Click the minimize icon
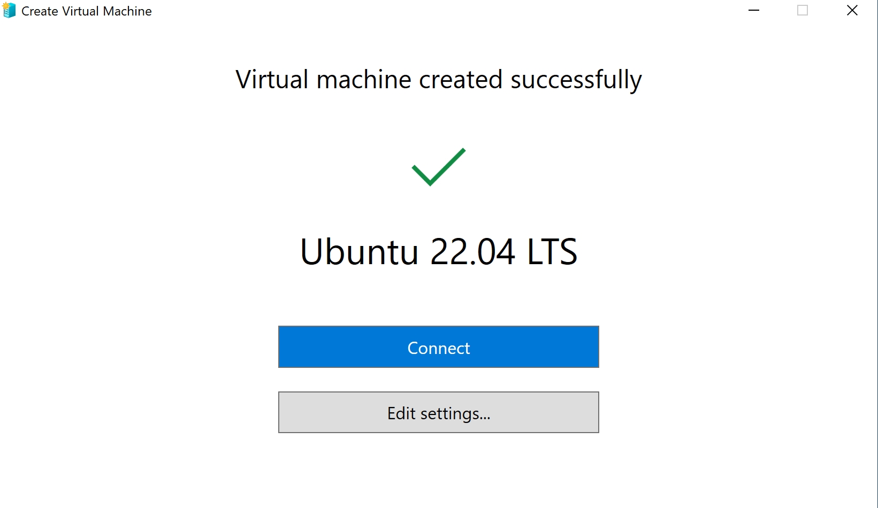 pyautogui.click(x=753, y=10)
